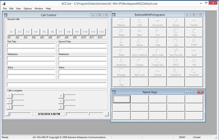219x140 pixels.
Task: Close the Name Keys window
Action: click(201, 92)
